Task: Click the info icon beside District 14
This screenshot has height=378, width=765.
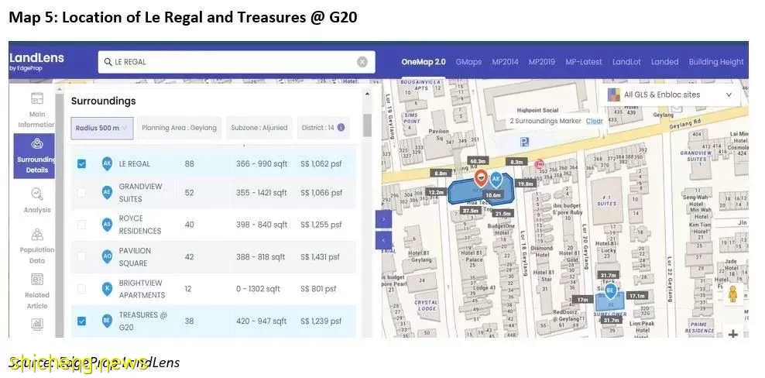Action: pos(341,128)
